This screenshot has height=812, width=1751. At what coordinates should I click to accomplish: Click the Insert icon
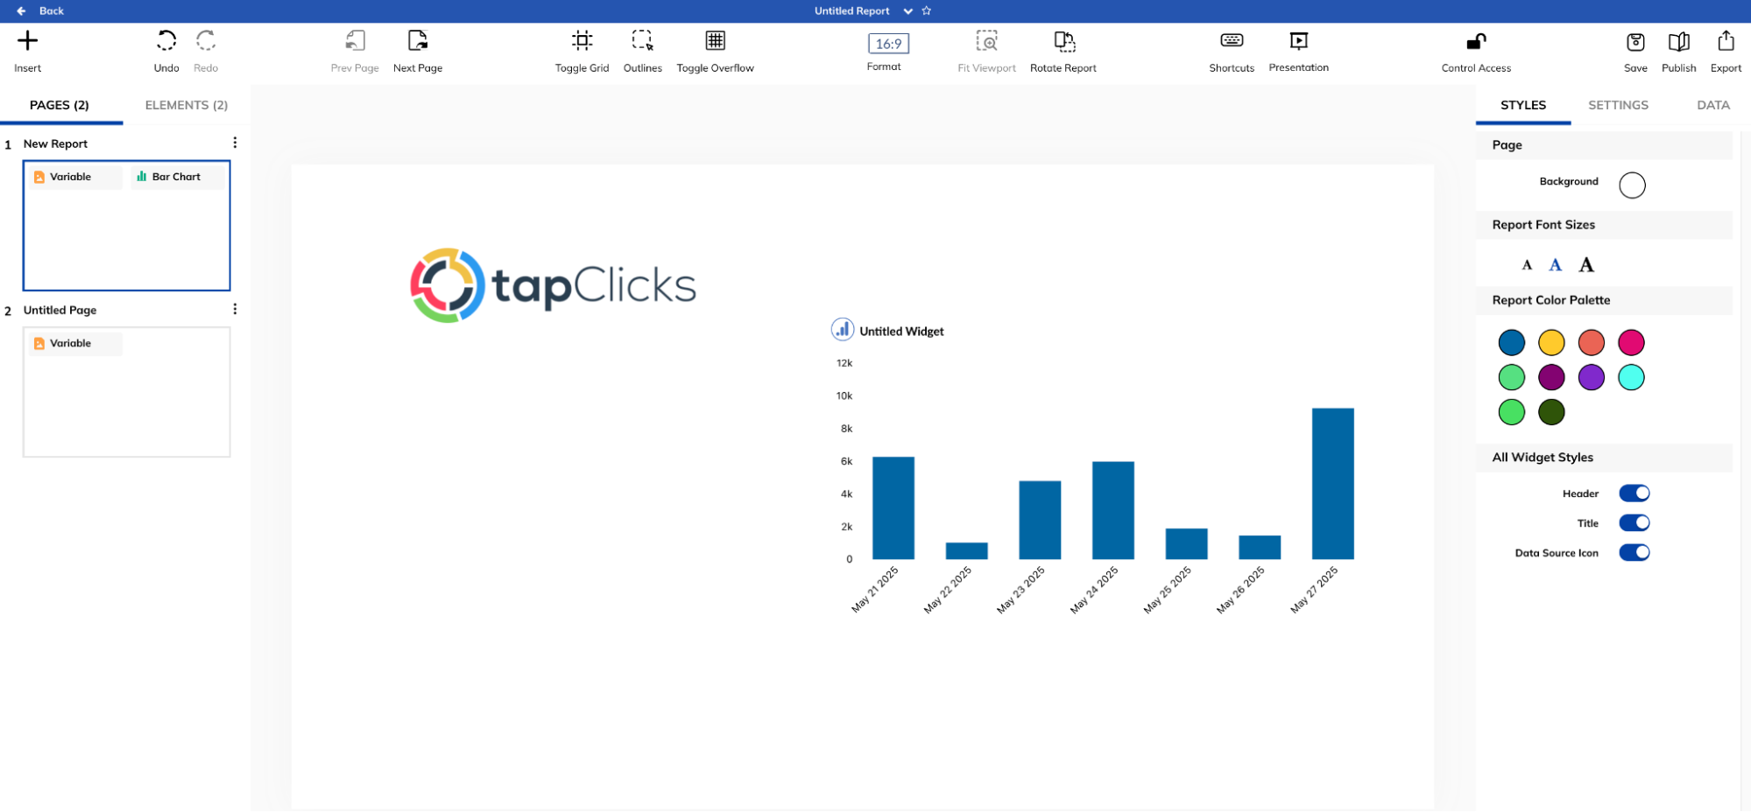coord(27,40)
